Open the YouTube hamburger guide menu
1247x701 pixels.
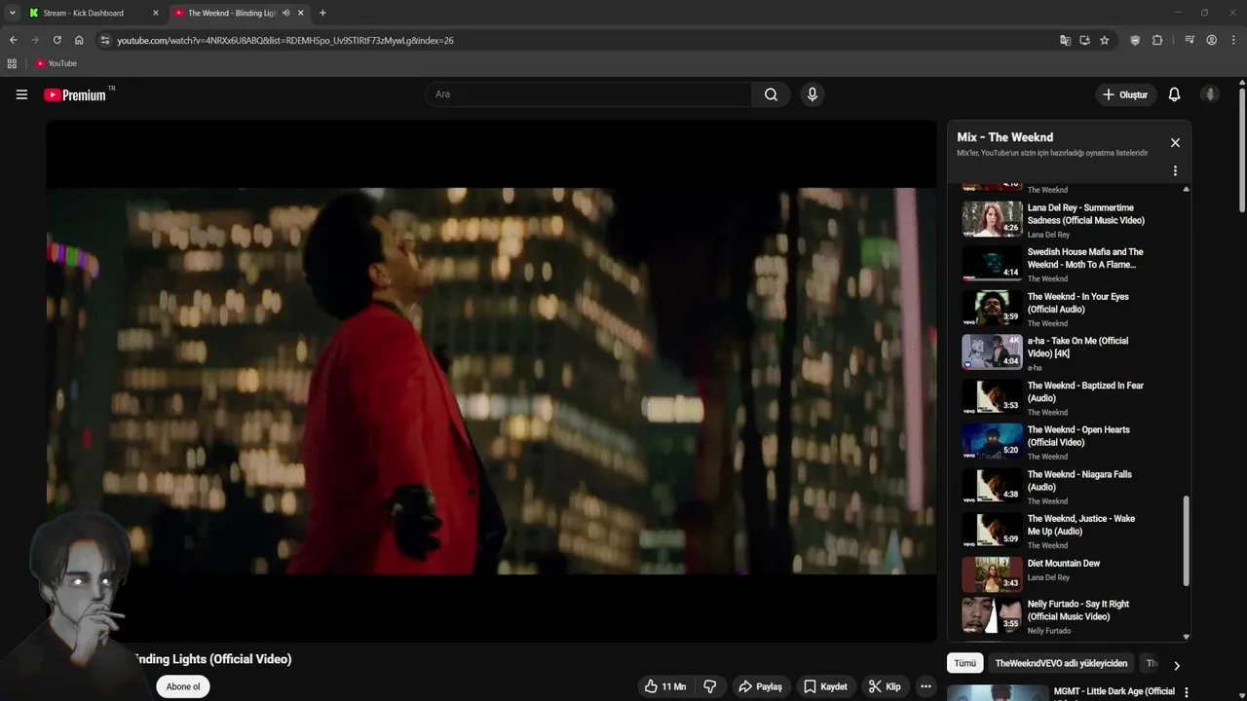click(21, 94)
